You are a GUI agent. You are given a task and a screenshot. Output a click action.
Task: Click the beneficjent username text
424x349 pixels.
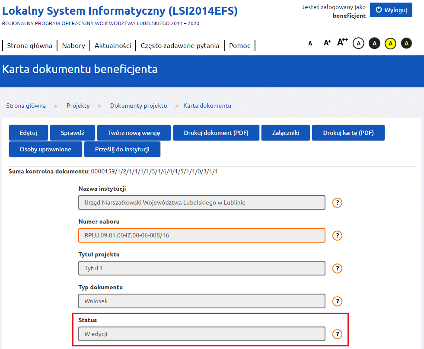pos(349,16)
